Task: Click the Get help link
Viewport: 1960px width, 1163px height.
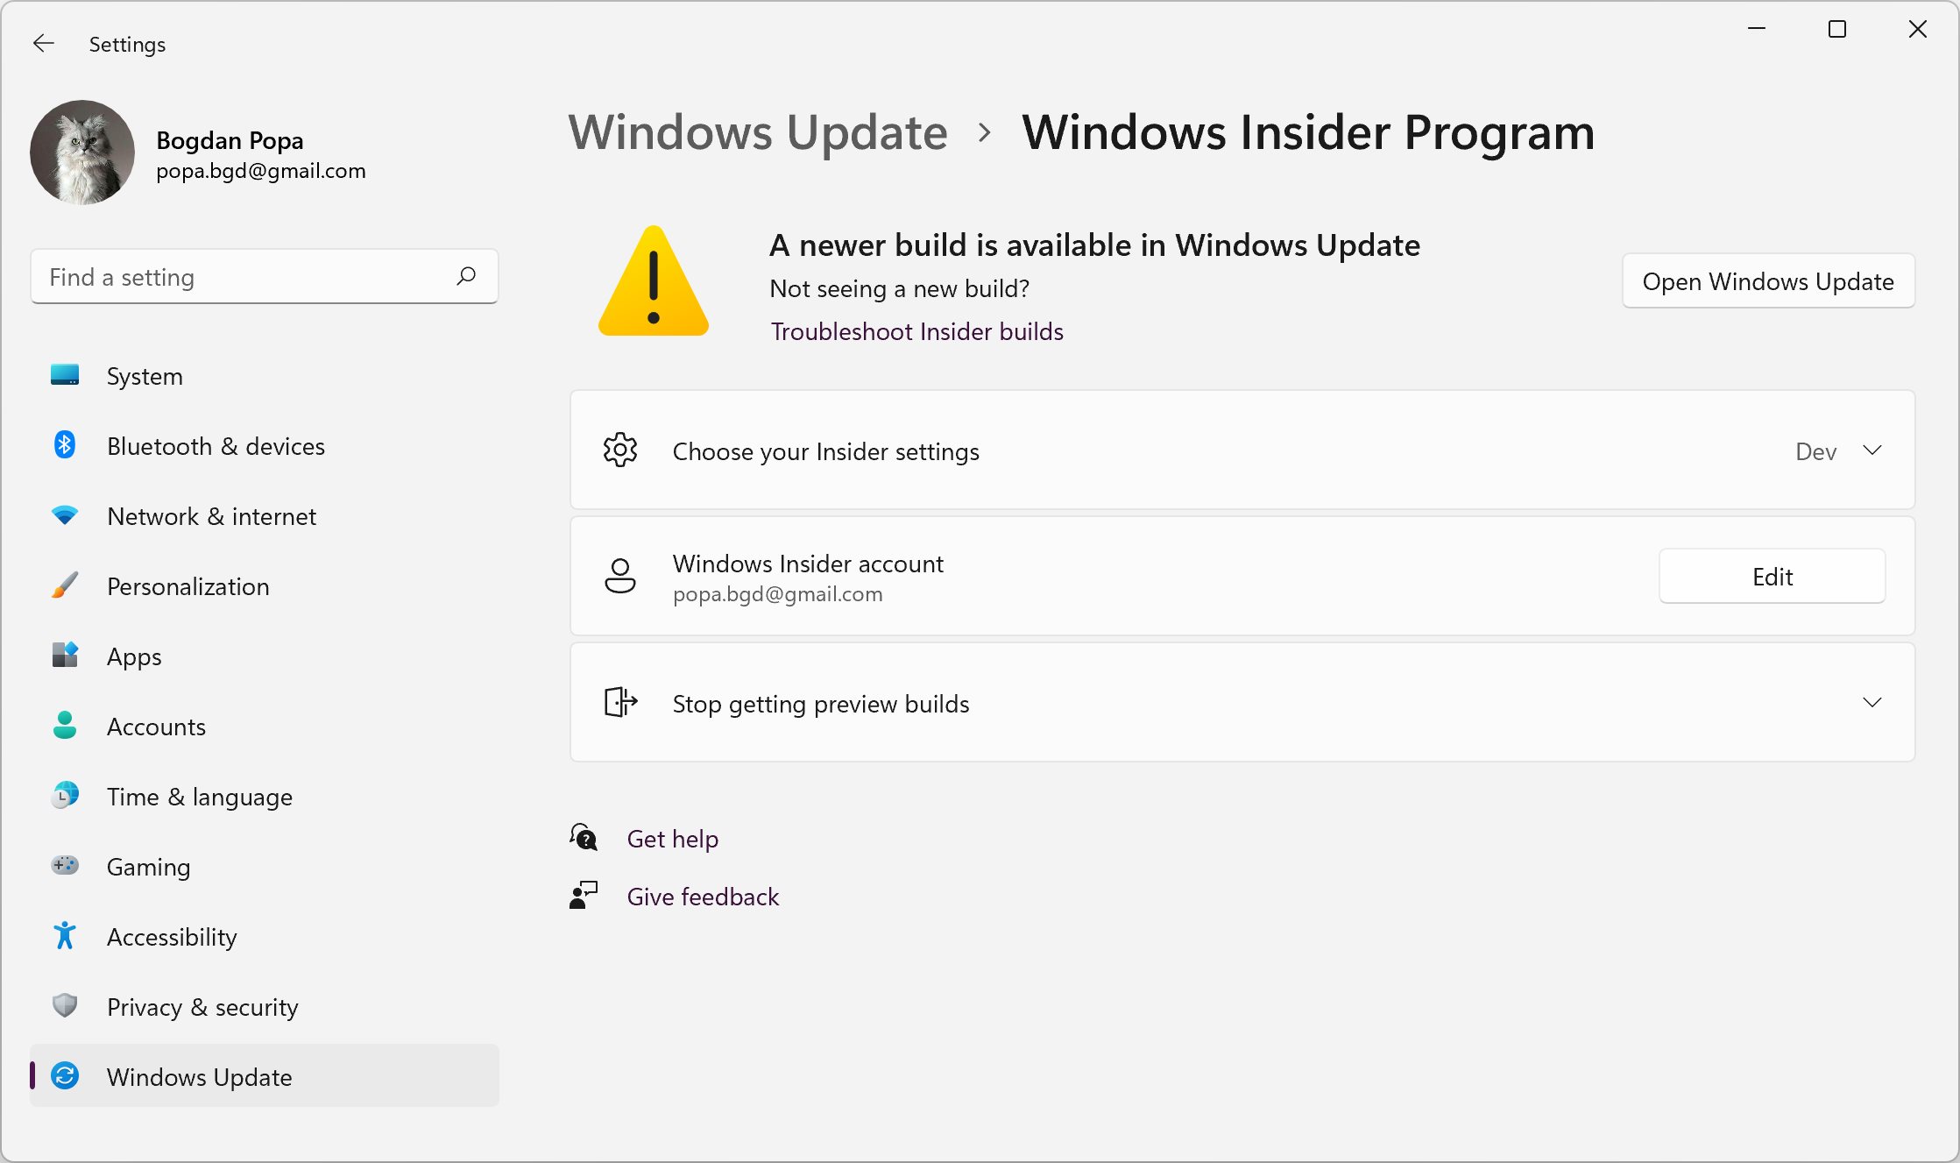Action: coord(673,839)
